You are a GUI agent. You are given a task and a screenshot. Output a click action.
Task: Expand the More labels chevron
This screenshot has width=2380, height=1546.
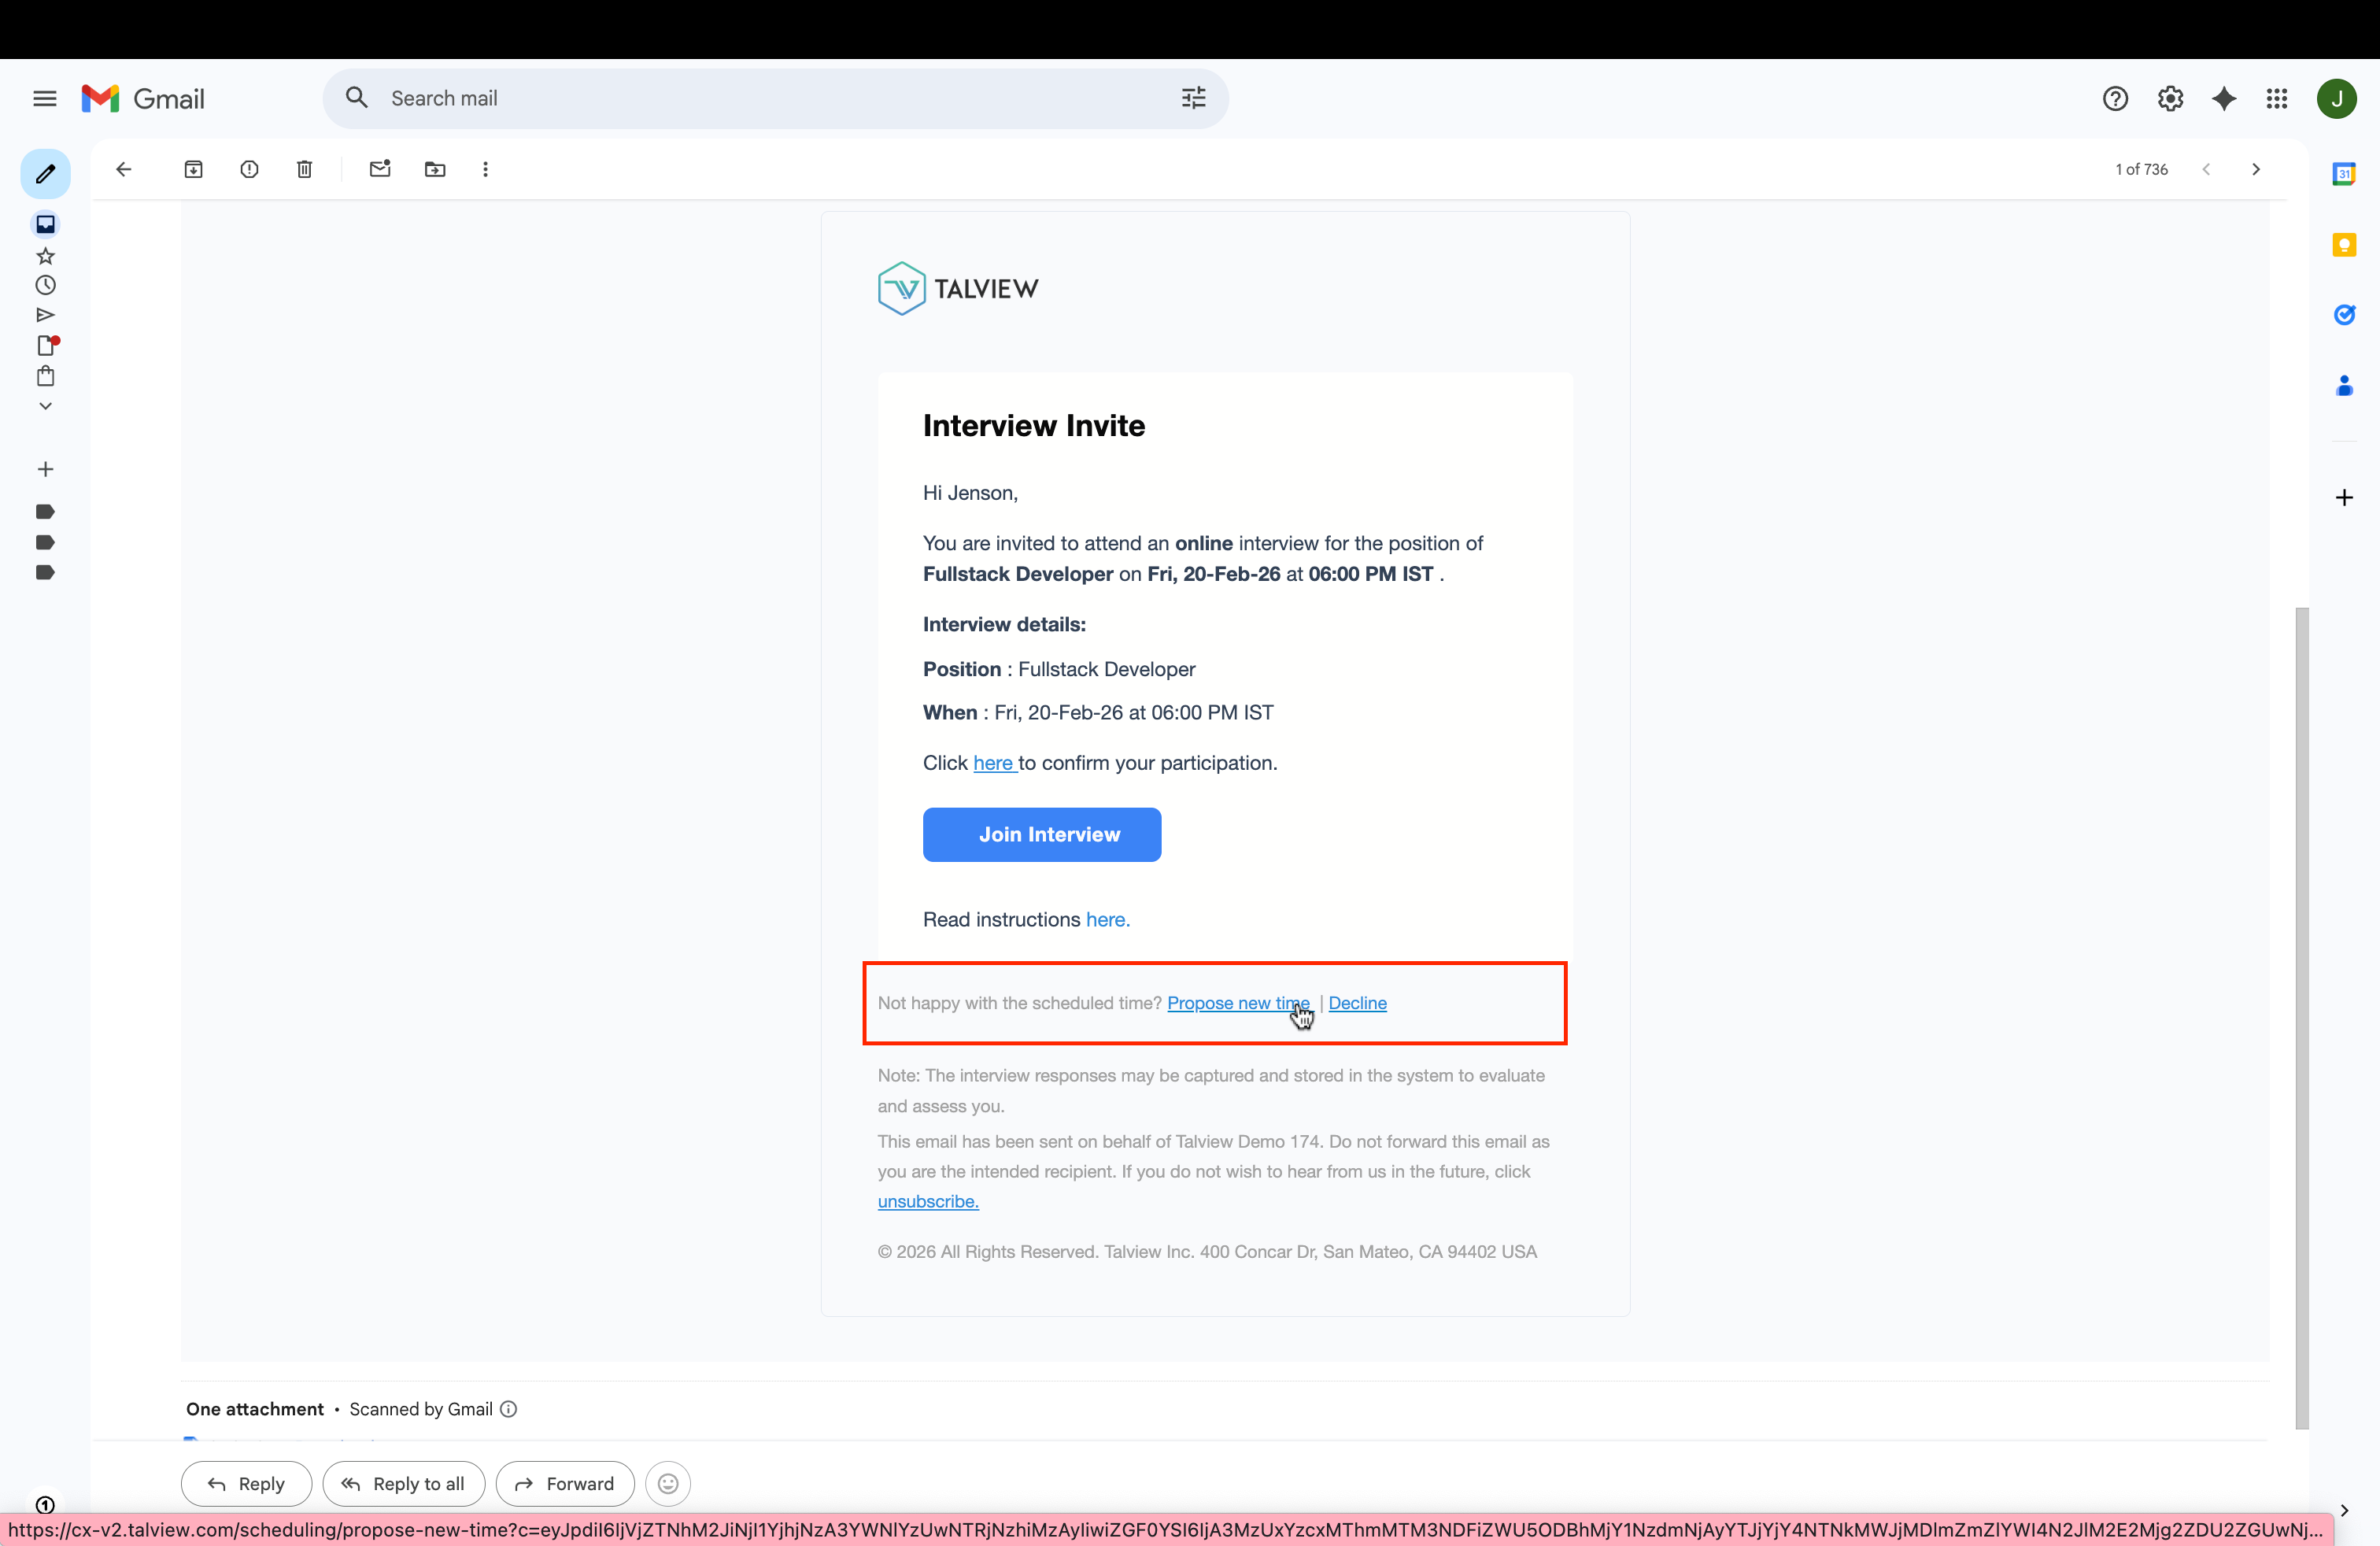pyautogui.click(x=45, y=406)
